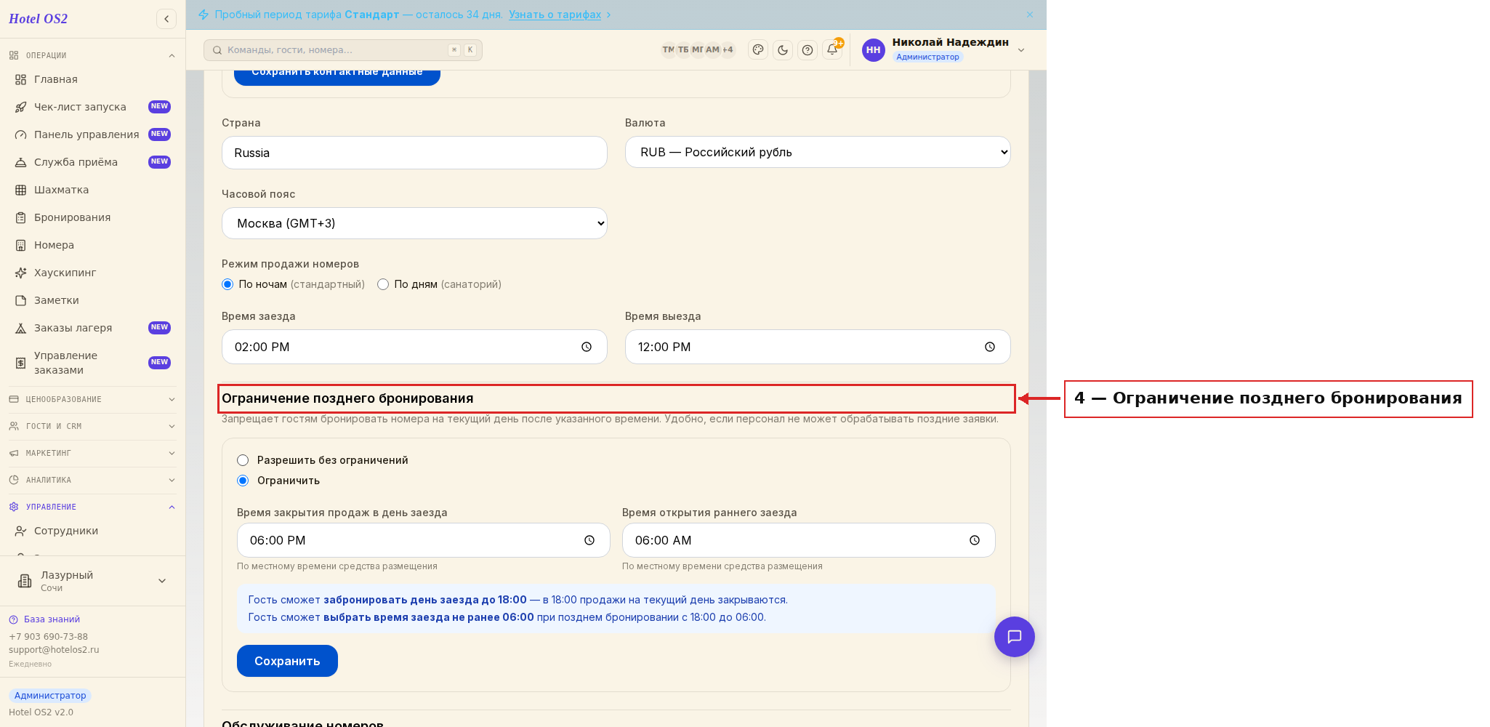The height and width of the screenshot is (727, 1490).
Task: Select Разрешить без ограничений option
Action: [243, 460]
